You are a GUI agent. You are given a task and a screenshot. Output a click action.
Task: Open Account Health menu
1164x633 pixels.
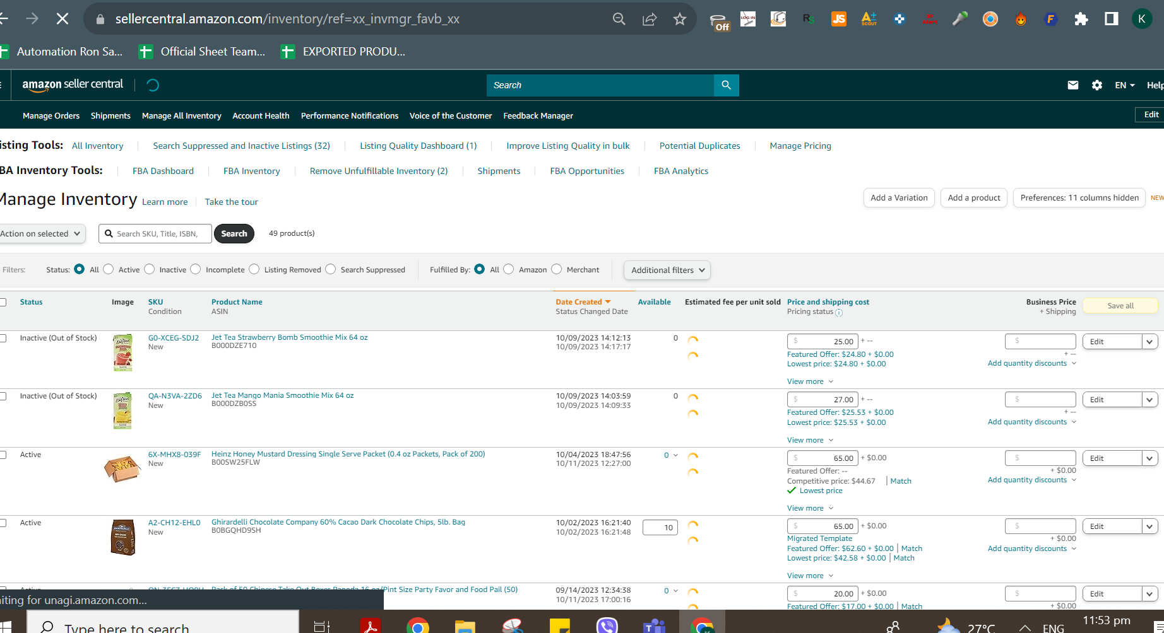click(x=261, y=115)
